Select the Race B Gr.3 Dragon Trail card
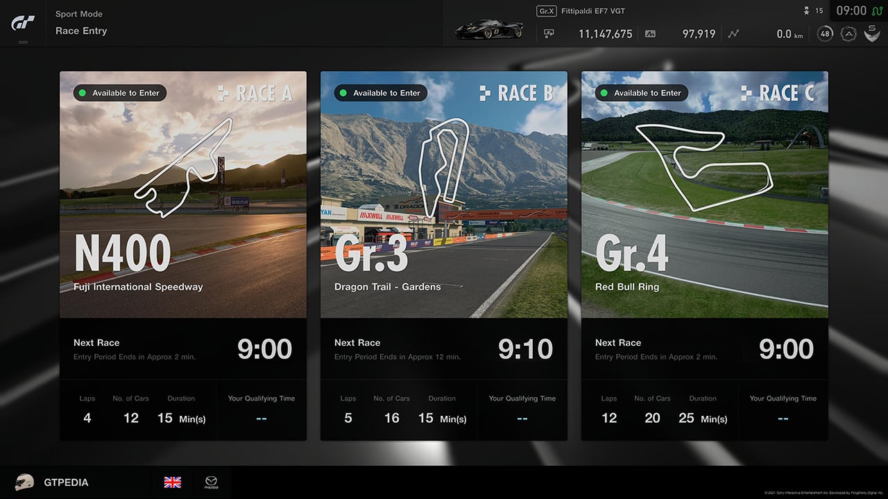888x499 pixels. [444, 256]
